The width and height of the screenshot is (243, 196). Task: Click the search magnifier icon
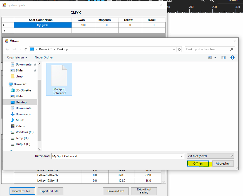click(x=232, y=49)
